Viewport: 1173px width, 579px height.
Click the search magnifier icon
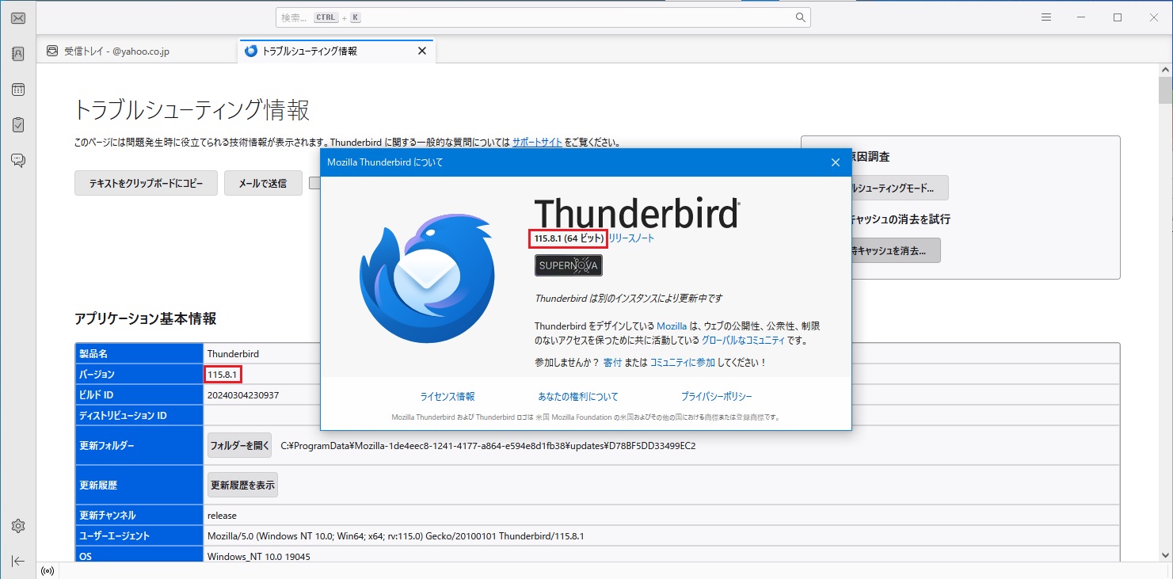click(x=800, y=17)
